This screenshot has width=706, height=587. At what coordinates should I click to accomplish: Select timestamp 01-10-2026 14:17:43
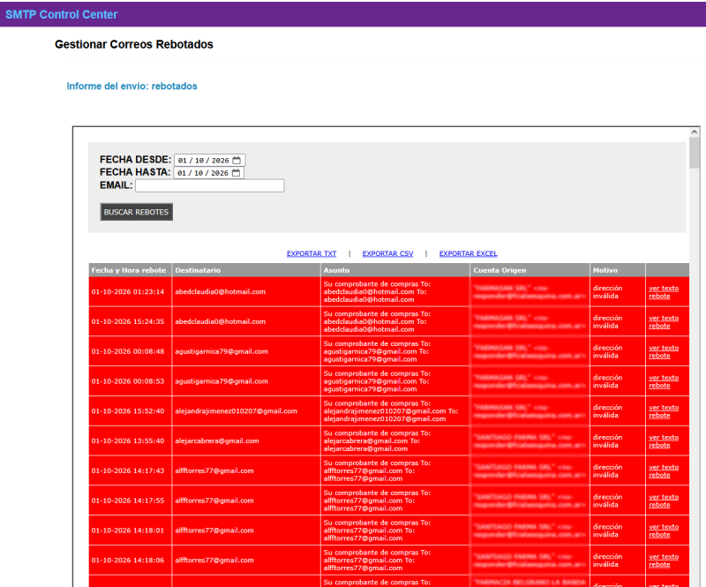click(x=128, y=470)
